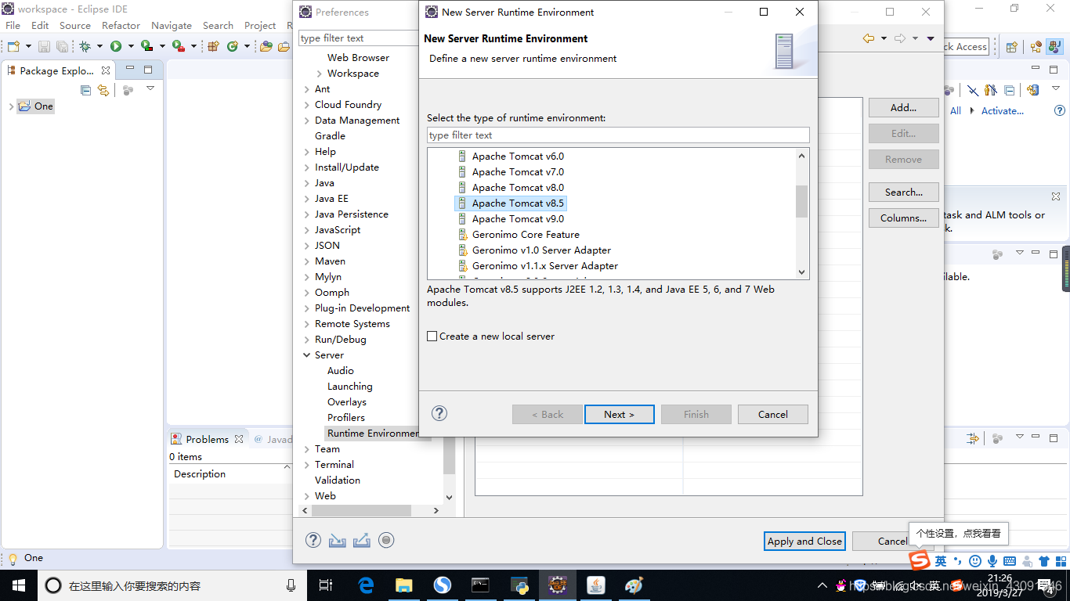Image resolution: width=1070 pixels, height=601 pixels.
Task: Click Cancel in New Server Runtime dialog
Action: click(x=772, y=414)
